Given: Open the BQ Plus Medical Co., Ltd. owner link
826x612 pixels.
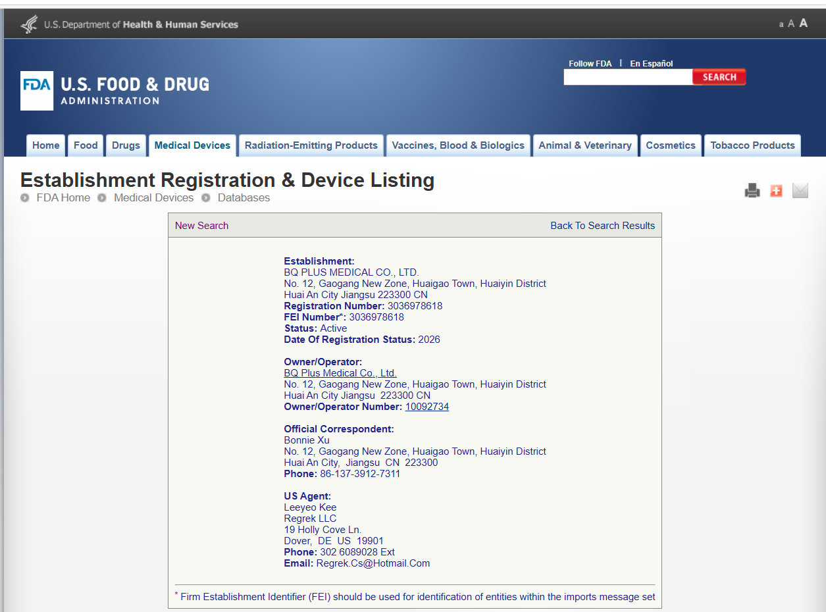Looking at the screenshot, I should [x=340, y=373].
